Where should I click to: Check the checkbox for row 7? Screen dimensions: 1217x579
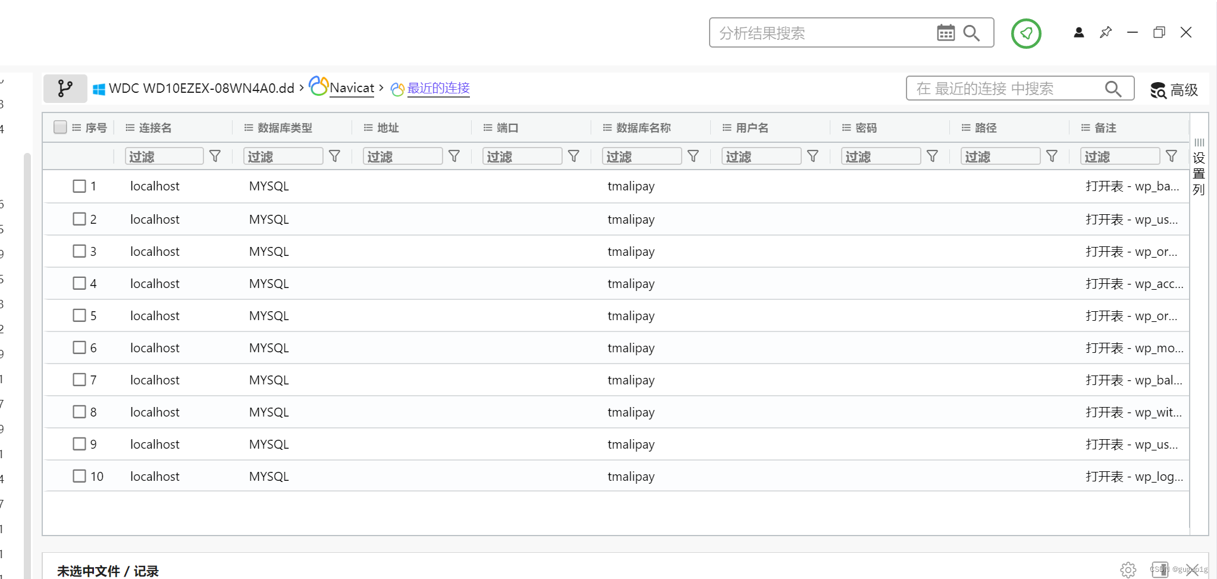tap(79, 380)
